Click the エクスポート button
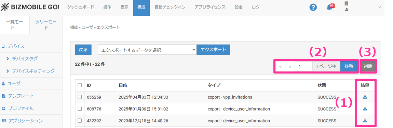 213,50
